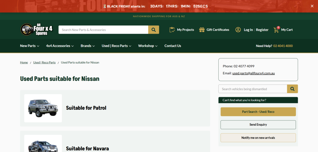The image size is (318, 152).
Task: Click Register
Action: click(x=262, y=30)
